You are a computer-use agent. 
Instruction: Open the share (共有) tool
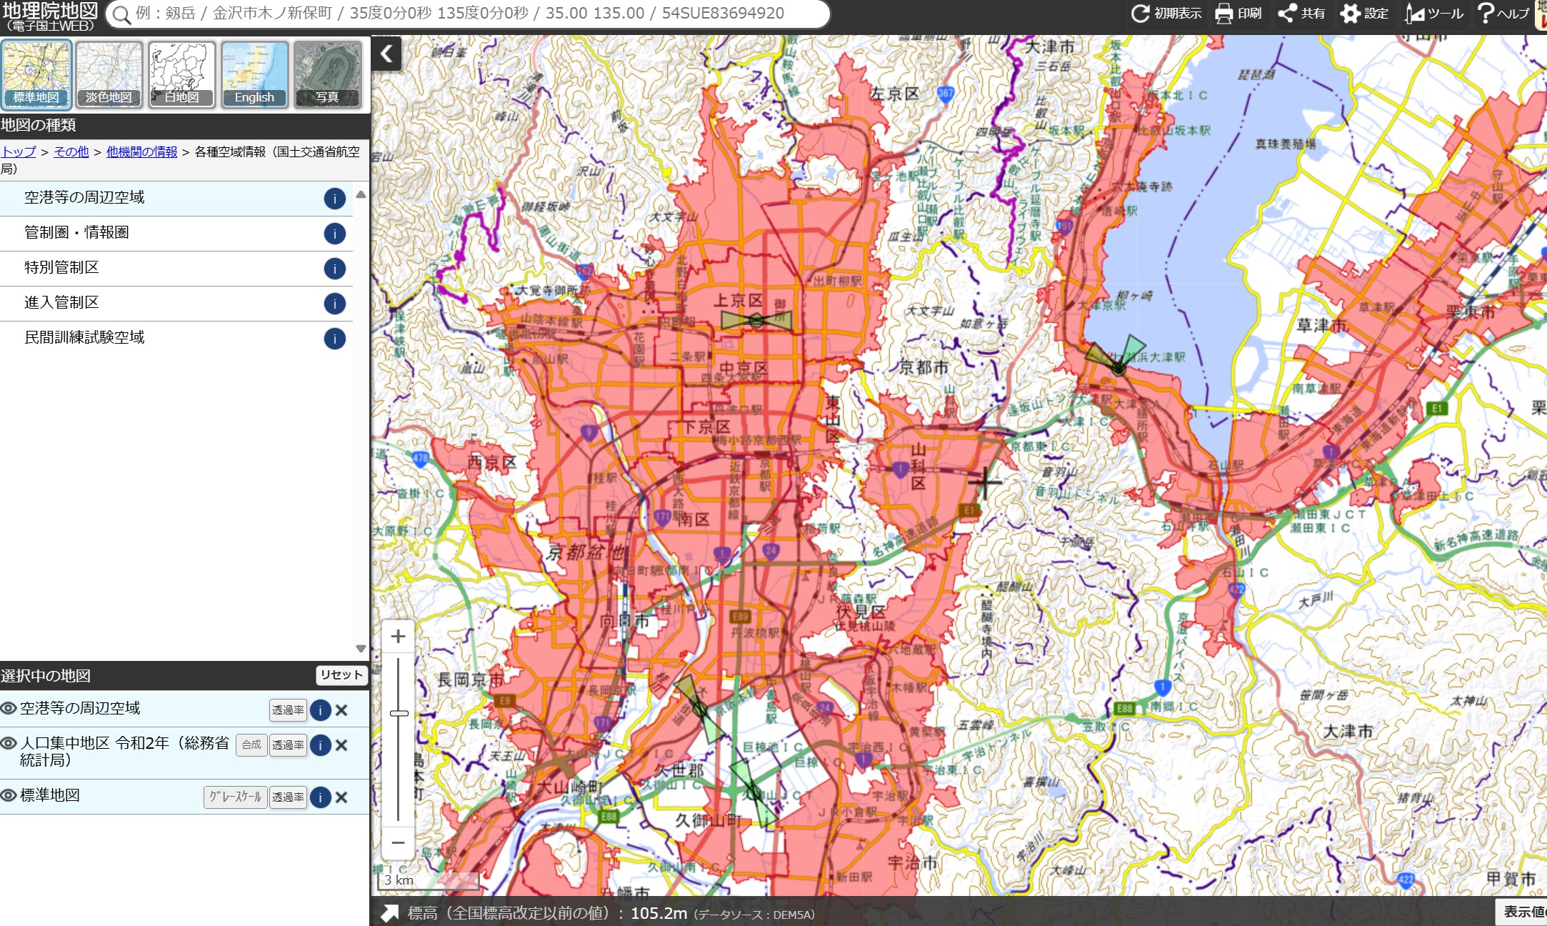(x=1287, y=14)
